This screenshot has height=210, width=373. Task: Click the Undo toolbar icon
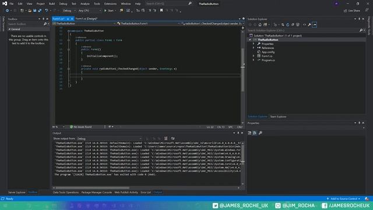(x=47, y=10)
